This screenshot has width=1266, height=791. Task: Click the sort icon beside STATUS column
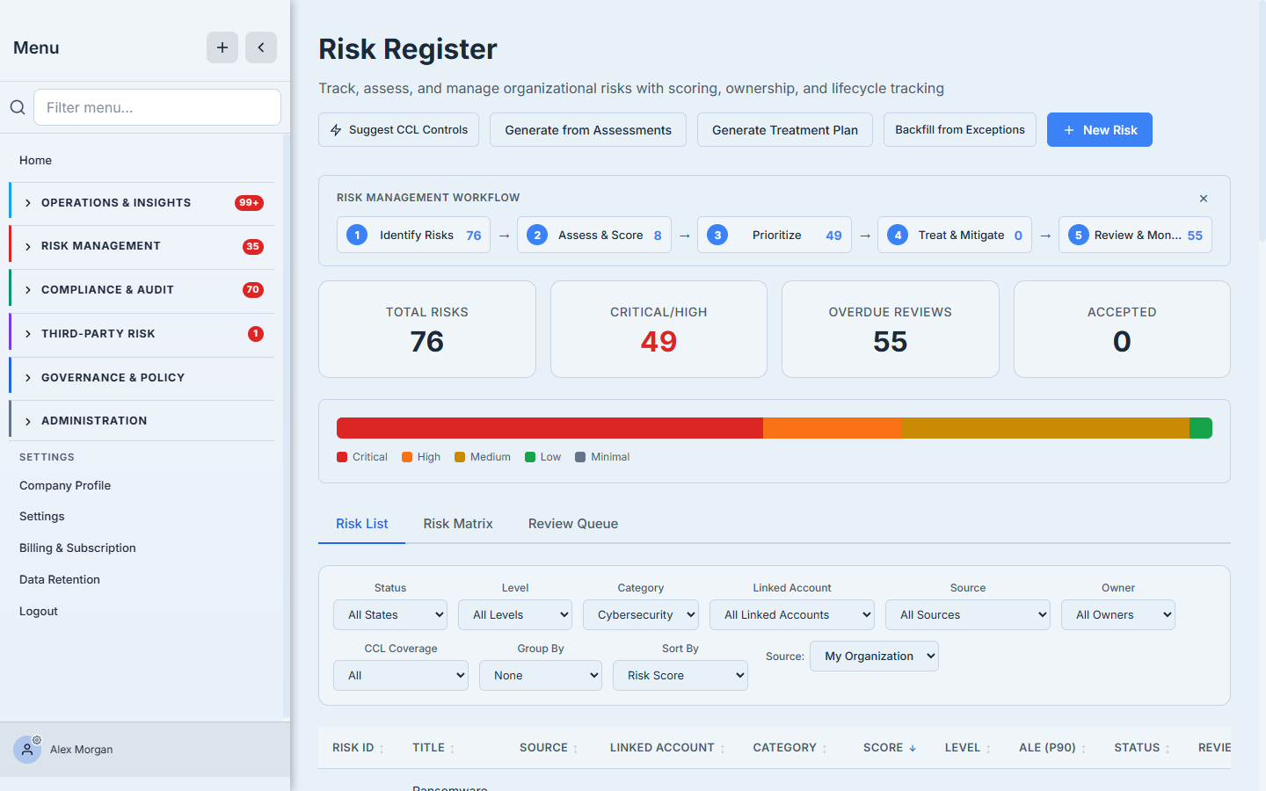(1168, 749)
